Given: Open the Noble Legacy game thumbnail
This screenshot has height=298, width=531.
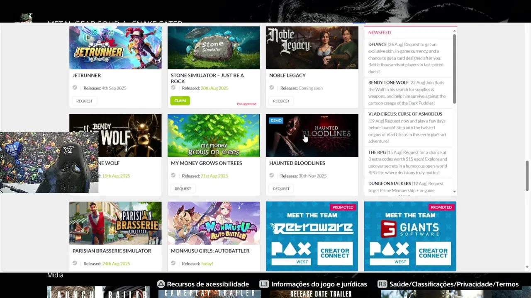Looking at the screenshot, I should point(312,48).
